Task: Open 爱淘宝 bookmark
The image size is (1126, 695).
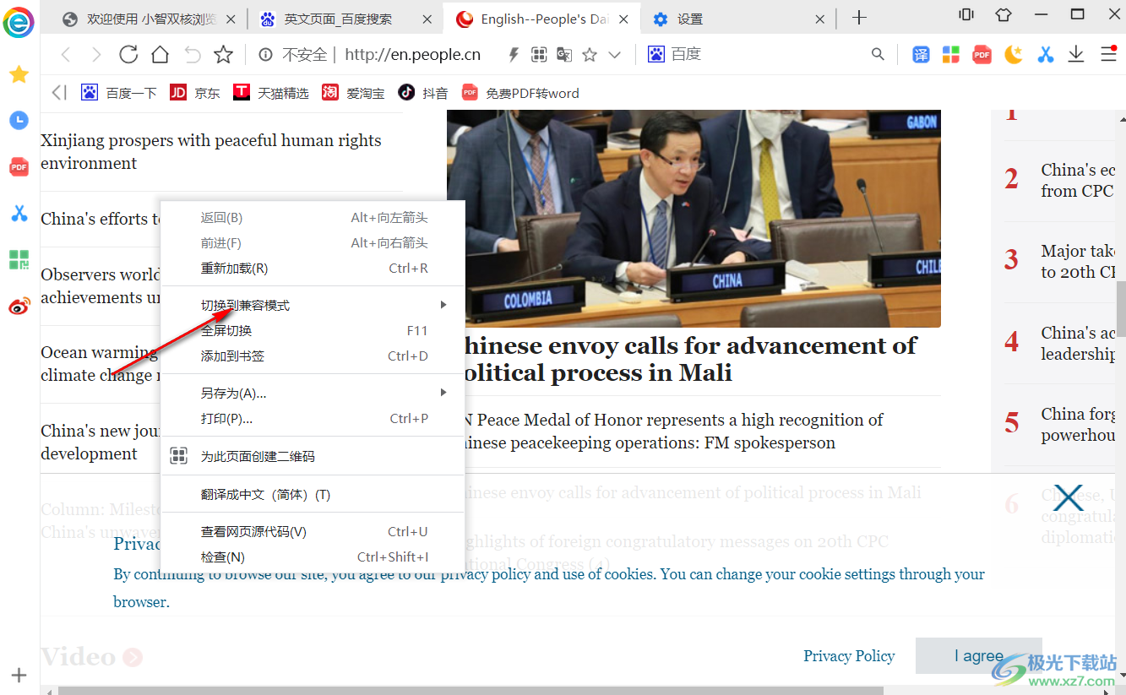Action: (x=353, y=93)
